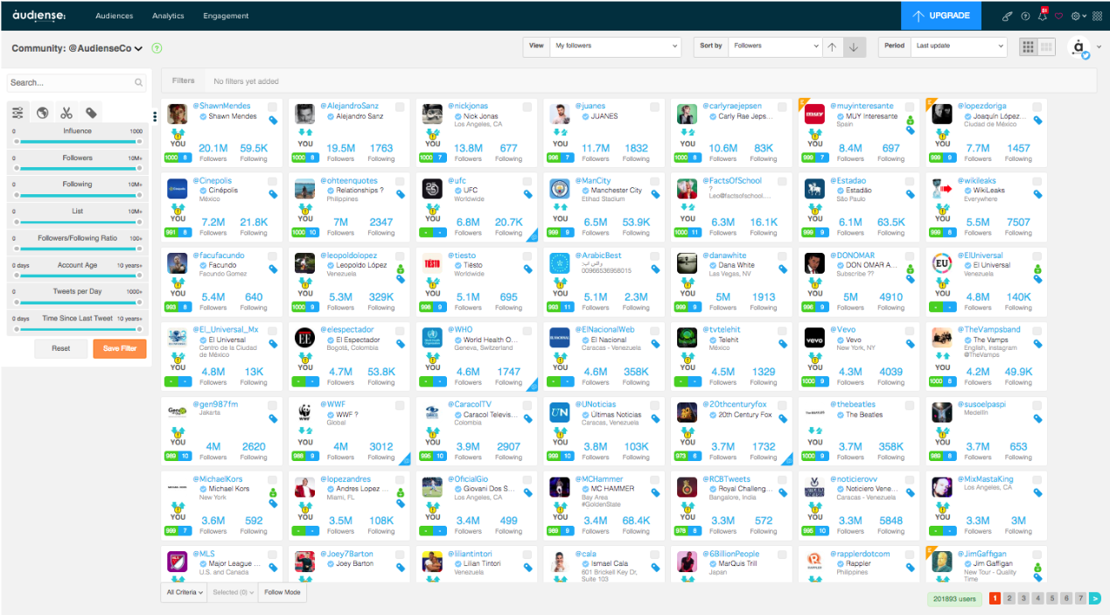Viewport: 1110px width, 615px height.
Task: Go to results page 2
Action: point(1009,598)
